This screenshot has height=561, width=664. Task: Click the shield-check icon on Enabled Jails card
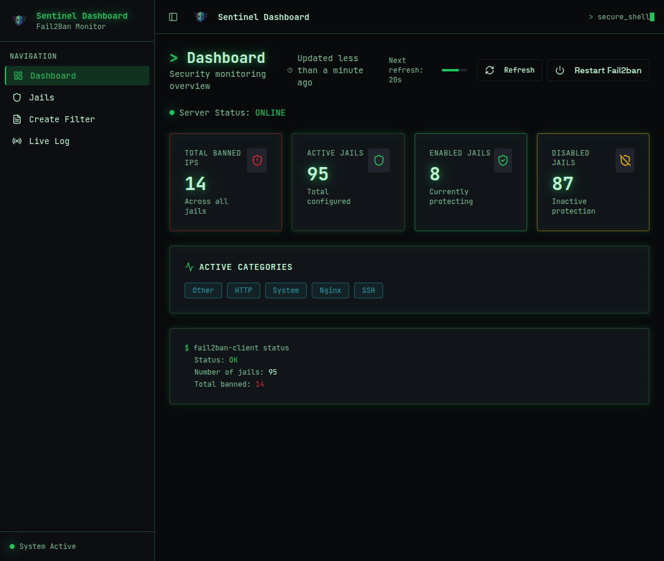tap(502, 160)
